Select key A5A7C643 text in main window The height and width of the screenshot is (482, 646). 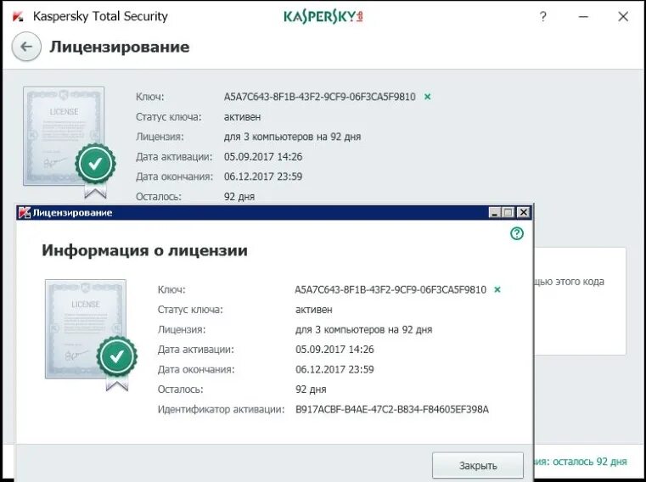(x=320, y=97)
